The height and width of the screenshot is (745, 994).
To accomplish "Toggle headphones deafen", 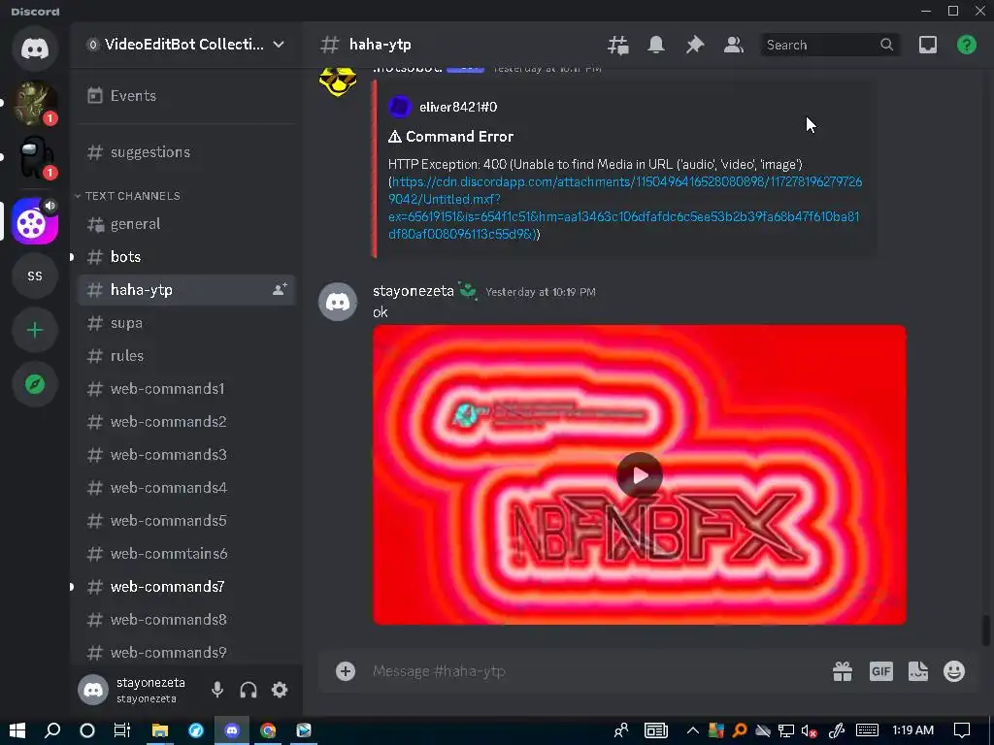I will (x=248, y=690).
